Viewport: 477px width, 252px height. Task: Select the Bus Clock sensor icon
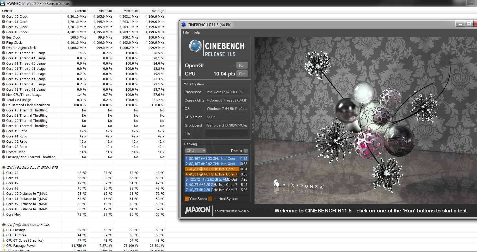tap(4, 37)
